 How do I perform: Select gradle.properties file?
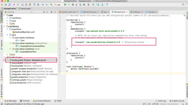click(28, 77)
